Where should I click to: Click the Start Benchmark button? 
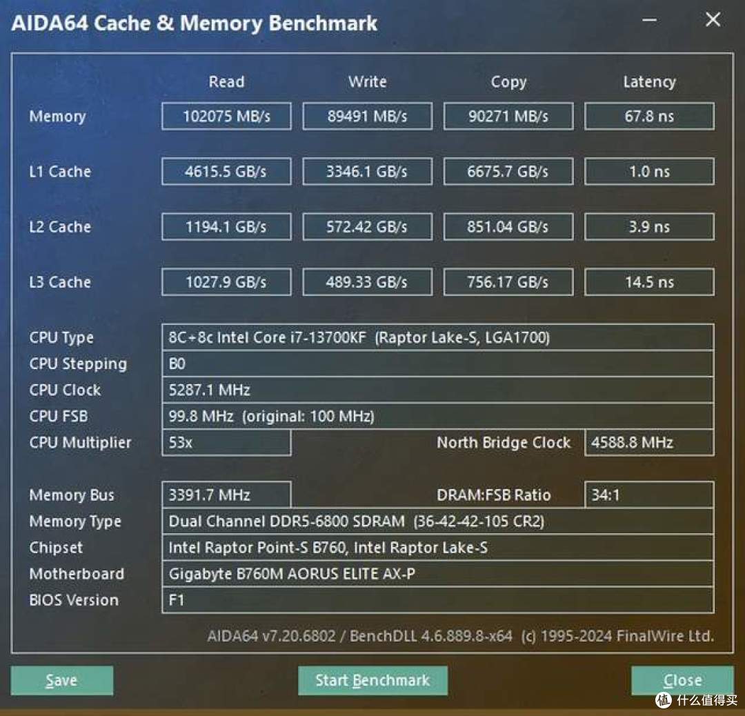tap(372, 680)
